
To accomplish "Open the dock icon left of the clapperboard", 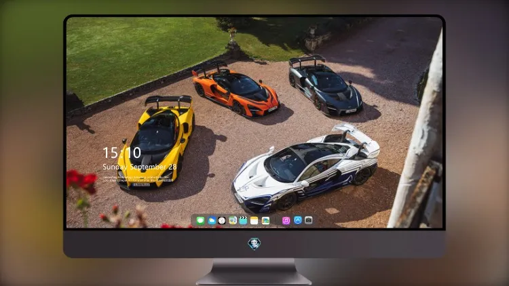I will pos(233,220).
